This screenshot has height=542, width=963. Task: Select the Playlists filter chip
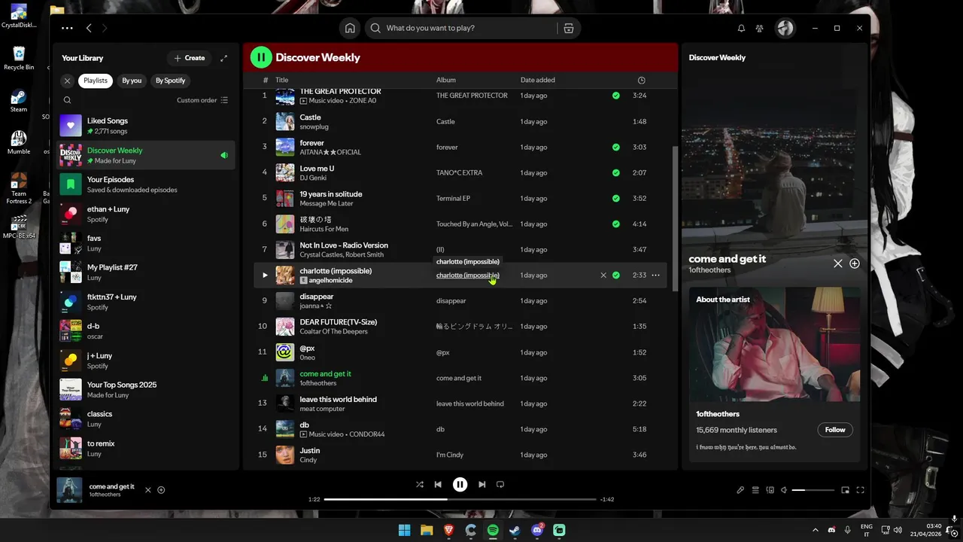96,81
